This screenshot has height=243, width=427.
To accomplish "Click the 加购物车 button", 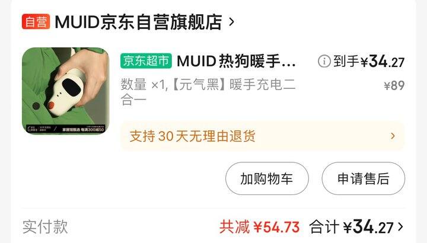I will tap(267, 178).
